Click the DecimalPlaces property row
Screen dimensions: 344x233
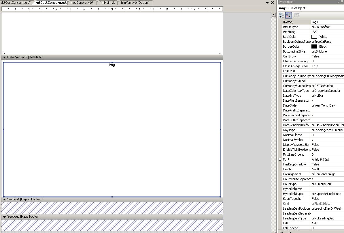tap(313, 135)
